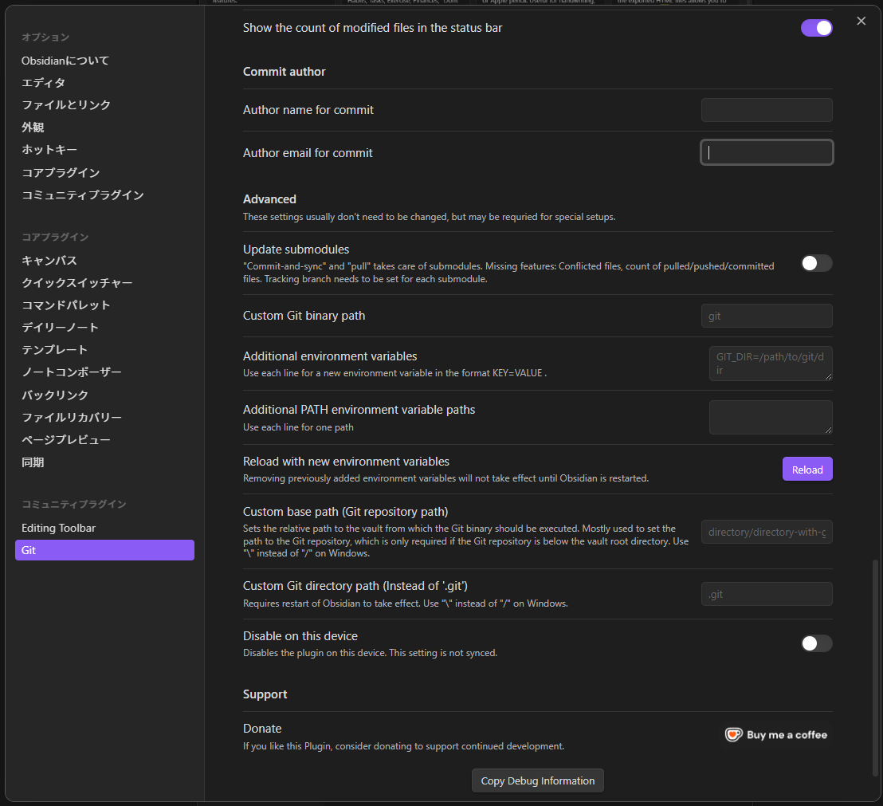Disable showing modified files count in status bar

(816, 27)
